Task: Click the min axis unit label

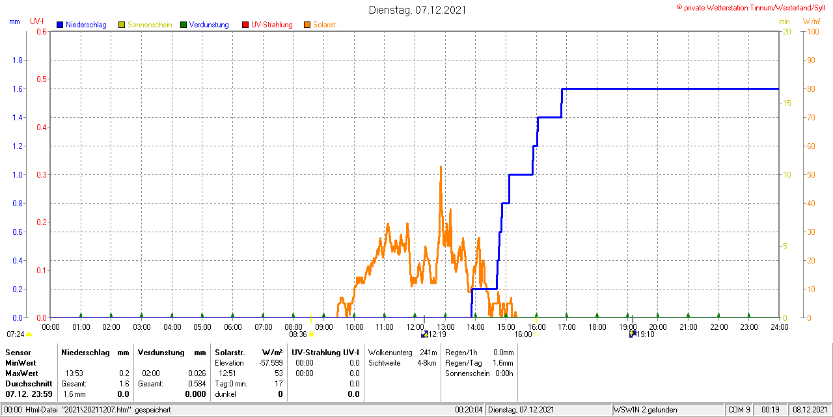Action: click(x=785, y=21)
